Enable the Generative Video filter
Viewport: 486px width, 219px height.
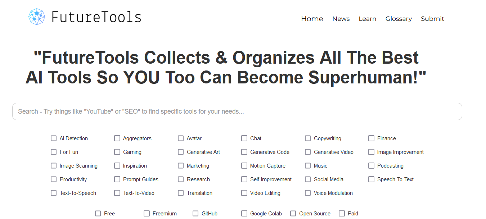pyautogui.click(x=308, y=152)
